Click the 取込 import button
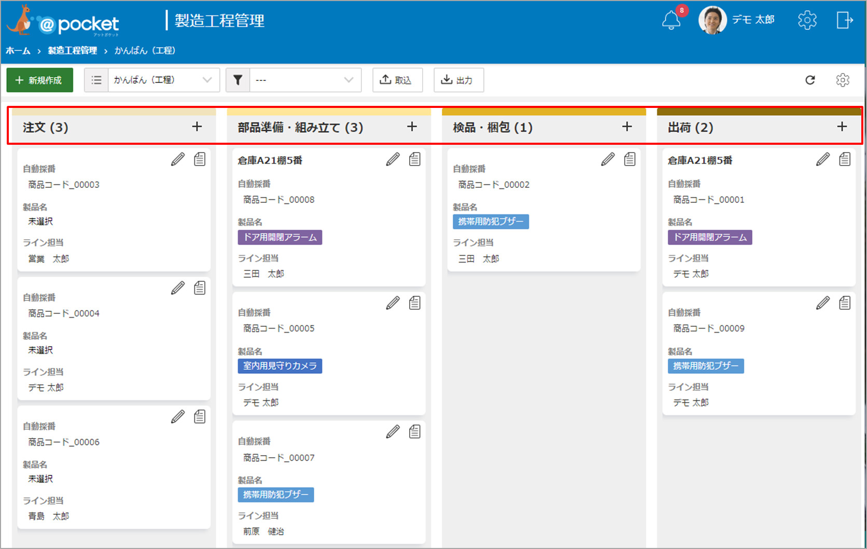Viewport: 867px width, 549px height. [397, 80]
